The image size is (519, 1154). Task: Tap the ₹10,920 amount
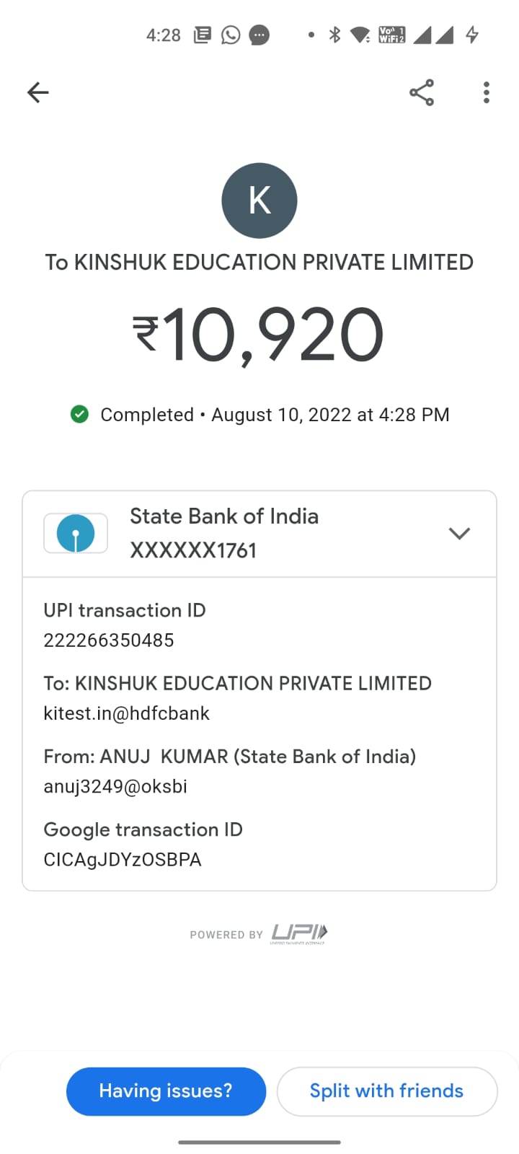tap(259, 335)
